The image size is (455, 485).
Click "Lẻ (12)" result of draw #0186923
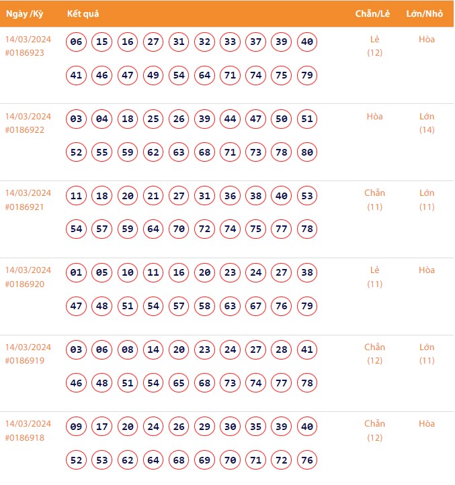pyautogui.click(x=374, y=46)
